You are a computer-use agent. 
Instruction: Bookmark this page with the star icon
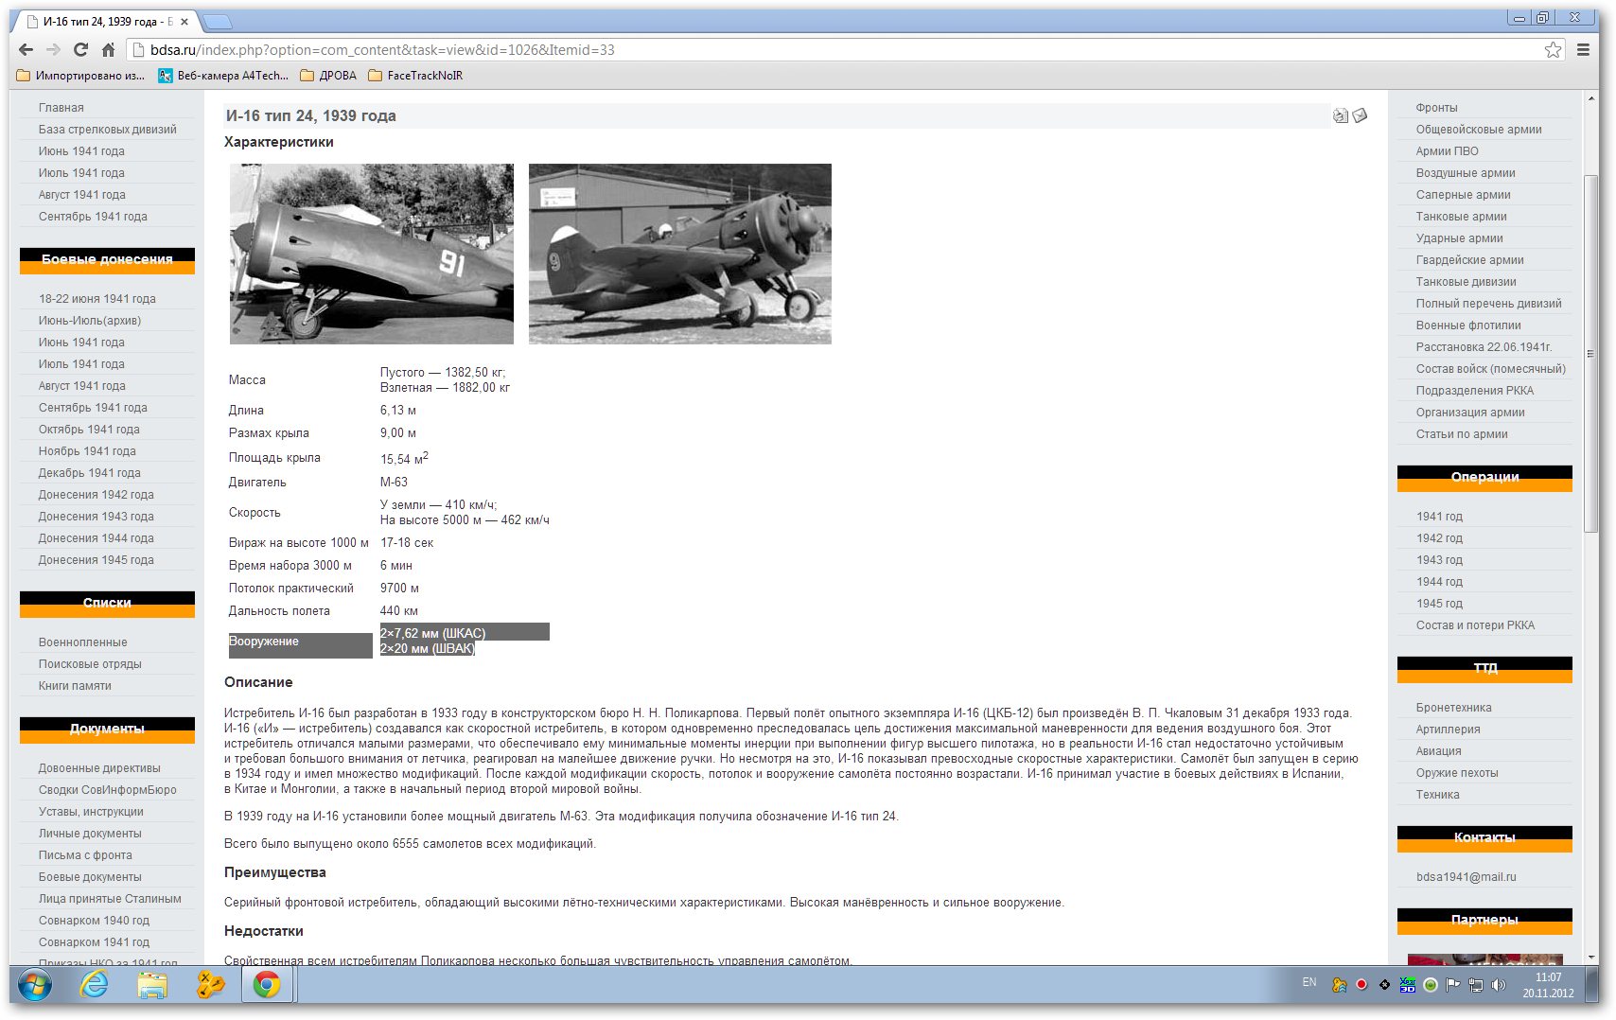(x=1553, y=50)
